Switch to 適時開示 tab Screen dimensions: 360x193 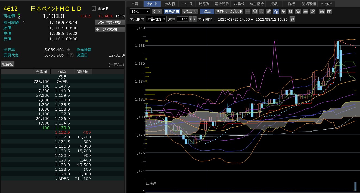pos(222,4)
